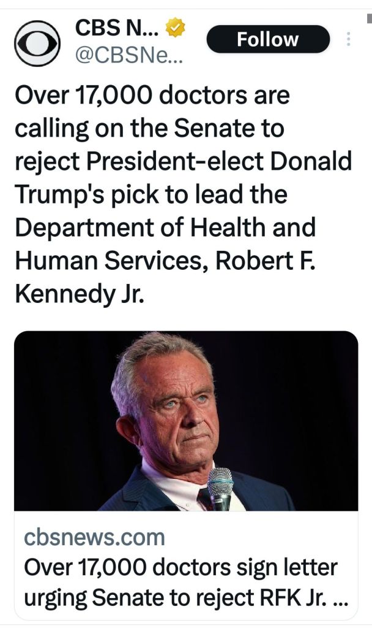Open the three-dot more options menu

click(x=349, y=40)
